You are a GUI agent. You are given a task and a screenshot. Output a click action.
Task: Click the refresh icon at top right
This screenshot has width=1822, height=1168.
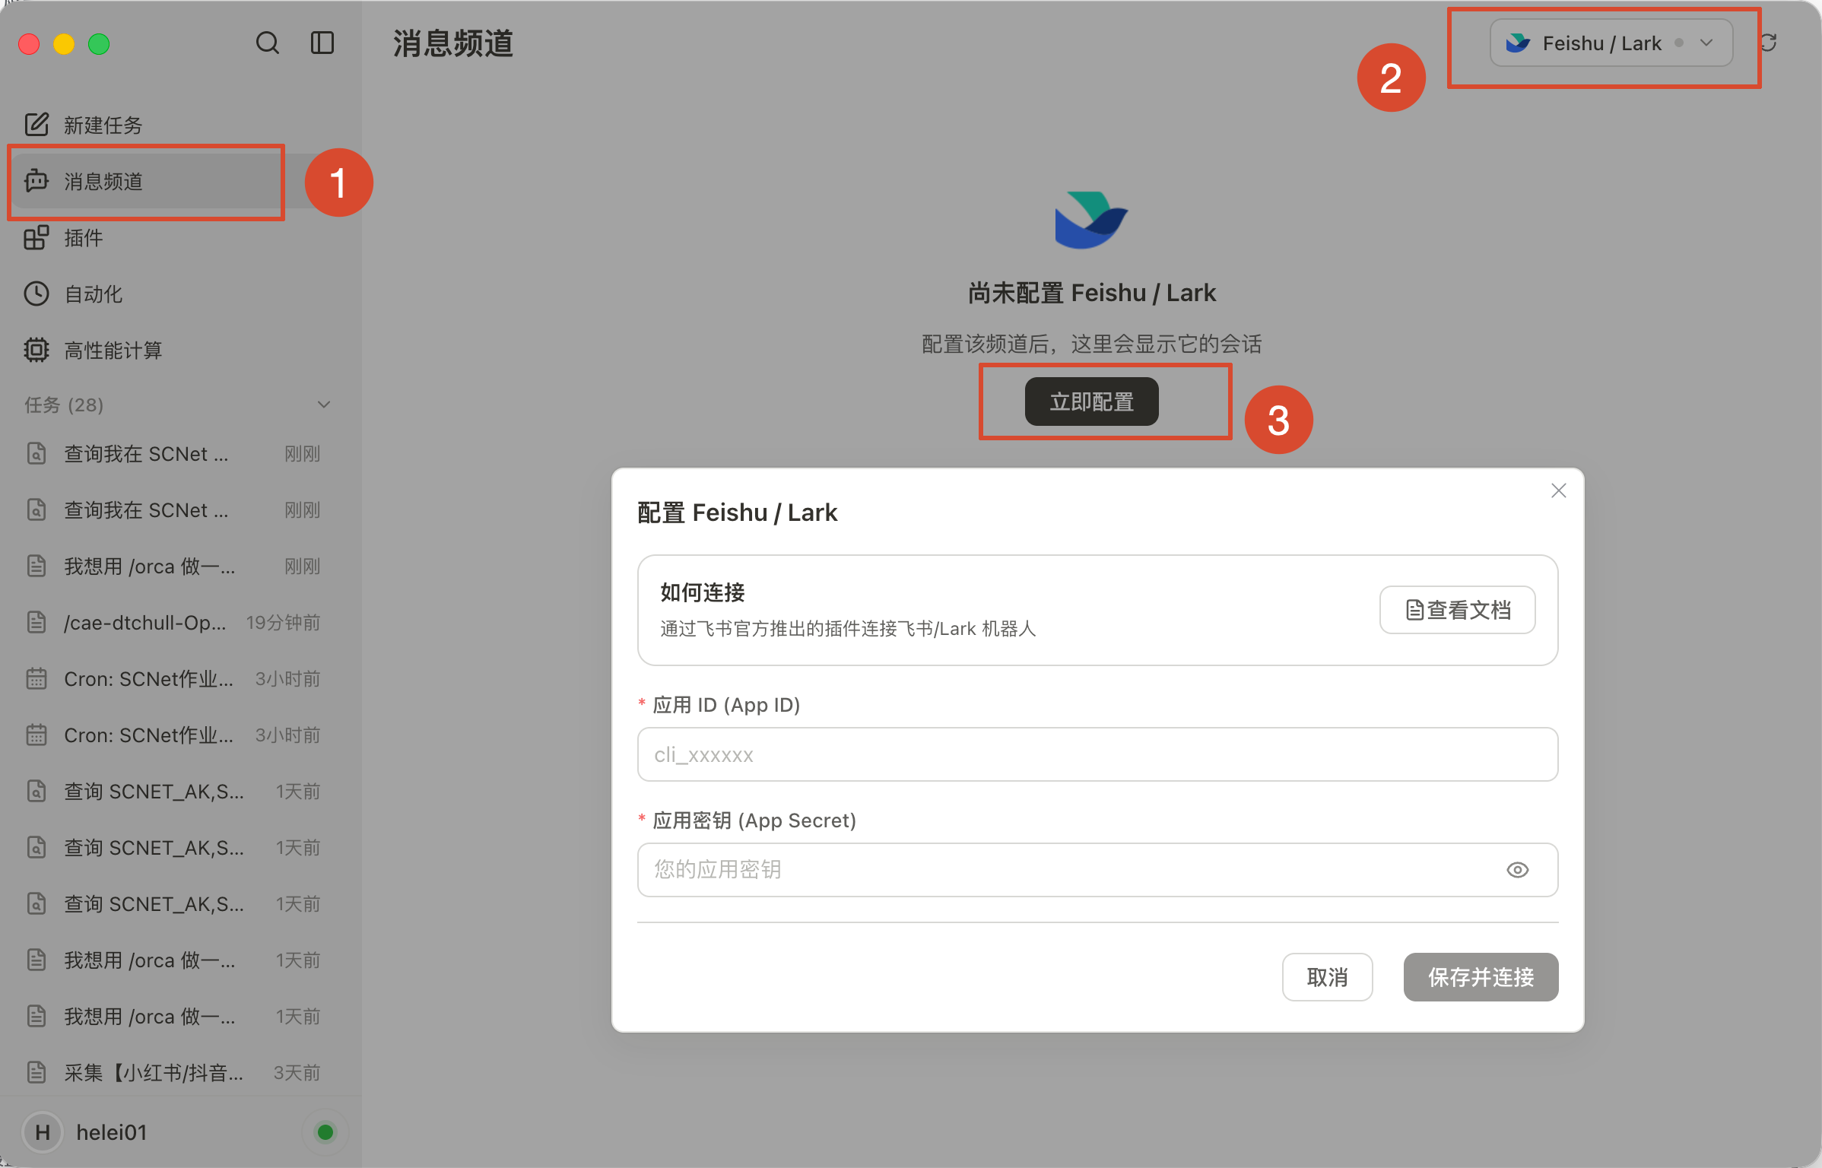click(1768, 43)
